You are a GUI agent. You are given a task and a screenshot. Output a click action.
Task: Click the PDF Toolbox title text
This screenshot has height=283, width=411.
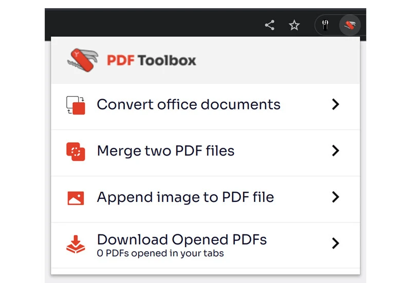(x=152, y=61)
